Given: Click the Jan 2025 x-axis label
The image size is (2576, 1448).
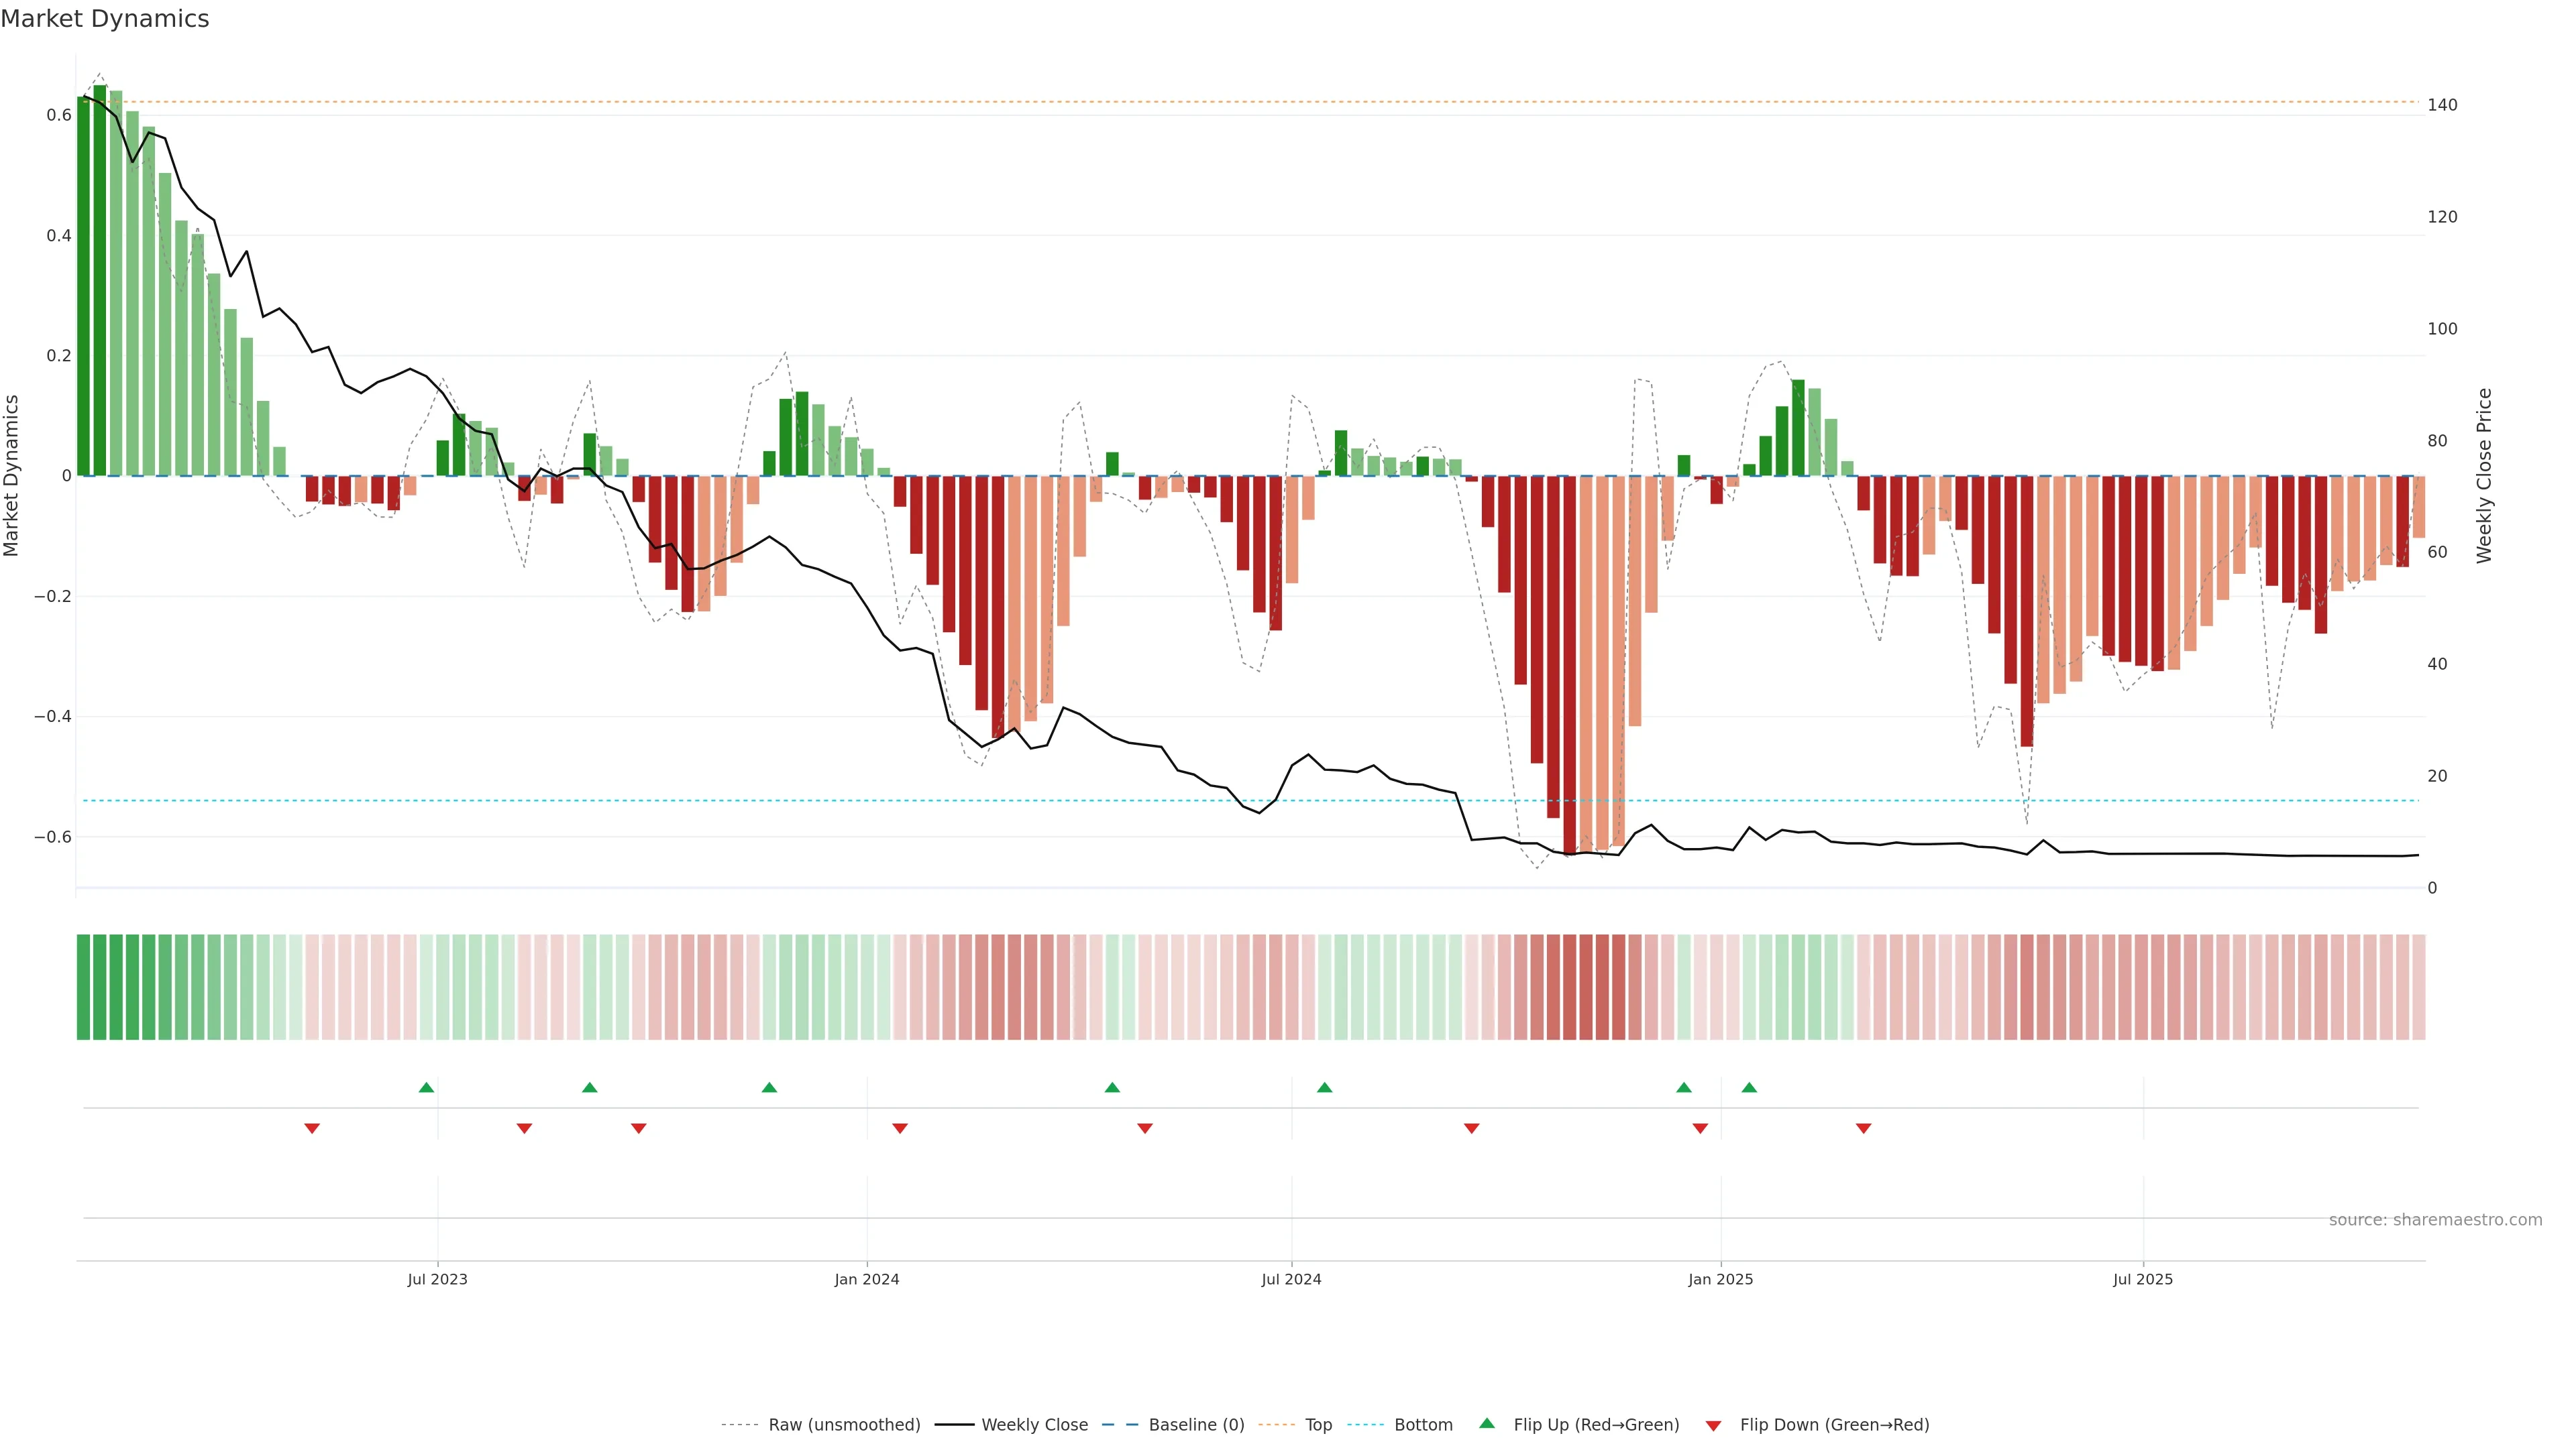Looking at the screenshot, I should pyautogui.click(x=1720, y=1279).
